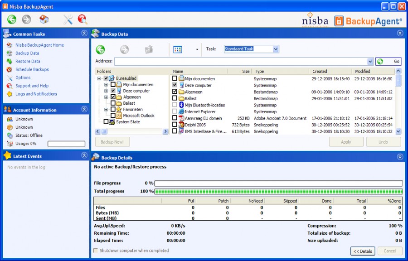Viewport: 408px width, 261px height.
Task: Open the Address bar dropdown arrow
Action: click(x=370, y=62)
